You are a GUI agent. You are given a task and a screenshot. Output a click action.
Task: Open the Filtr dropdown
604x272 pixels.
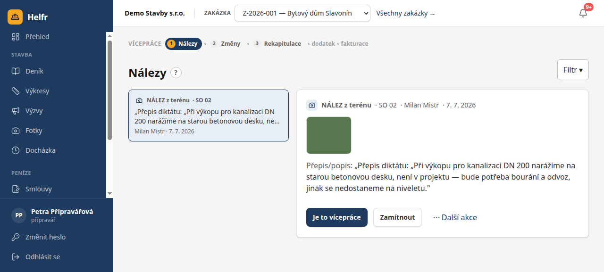(x=573, y=70)
